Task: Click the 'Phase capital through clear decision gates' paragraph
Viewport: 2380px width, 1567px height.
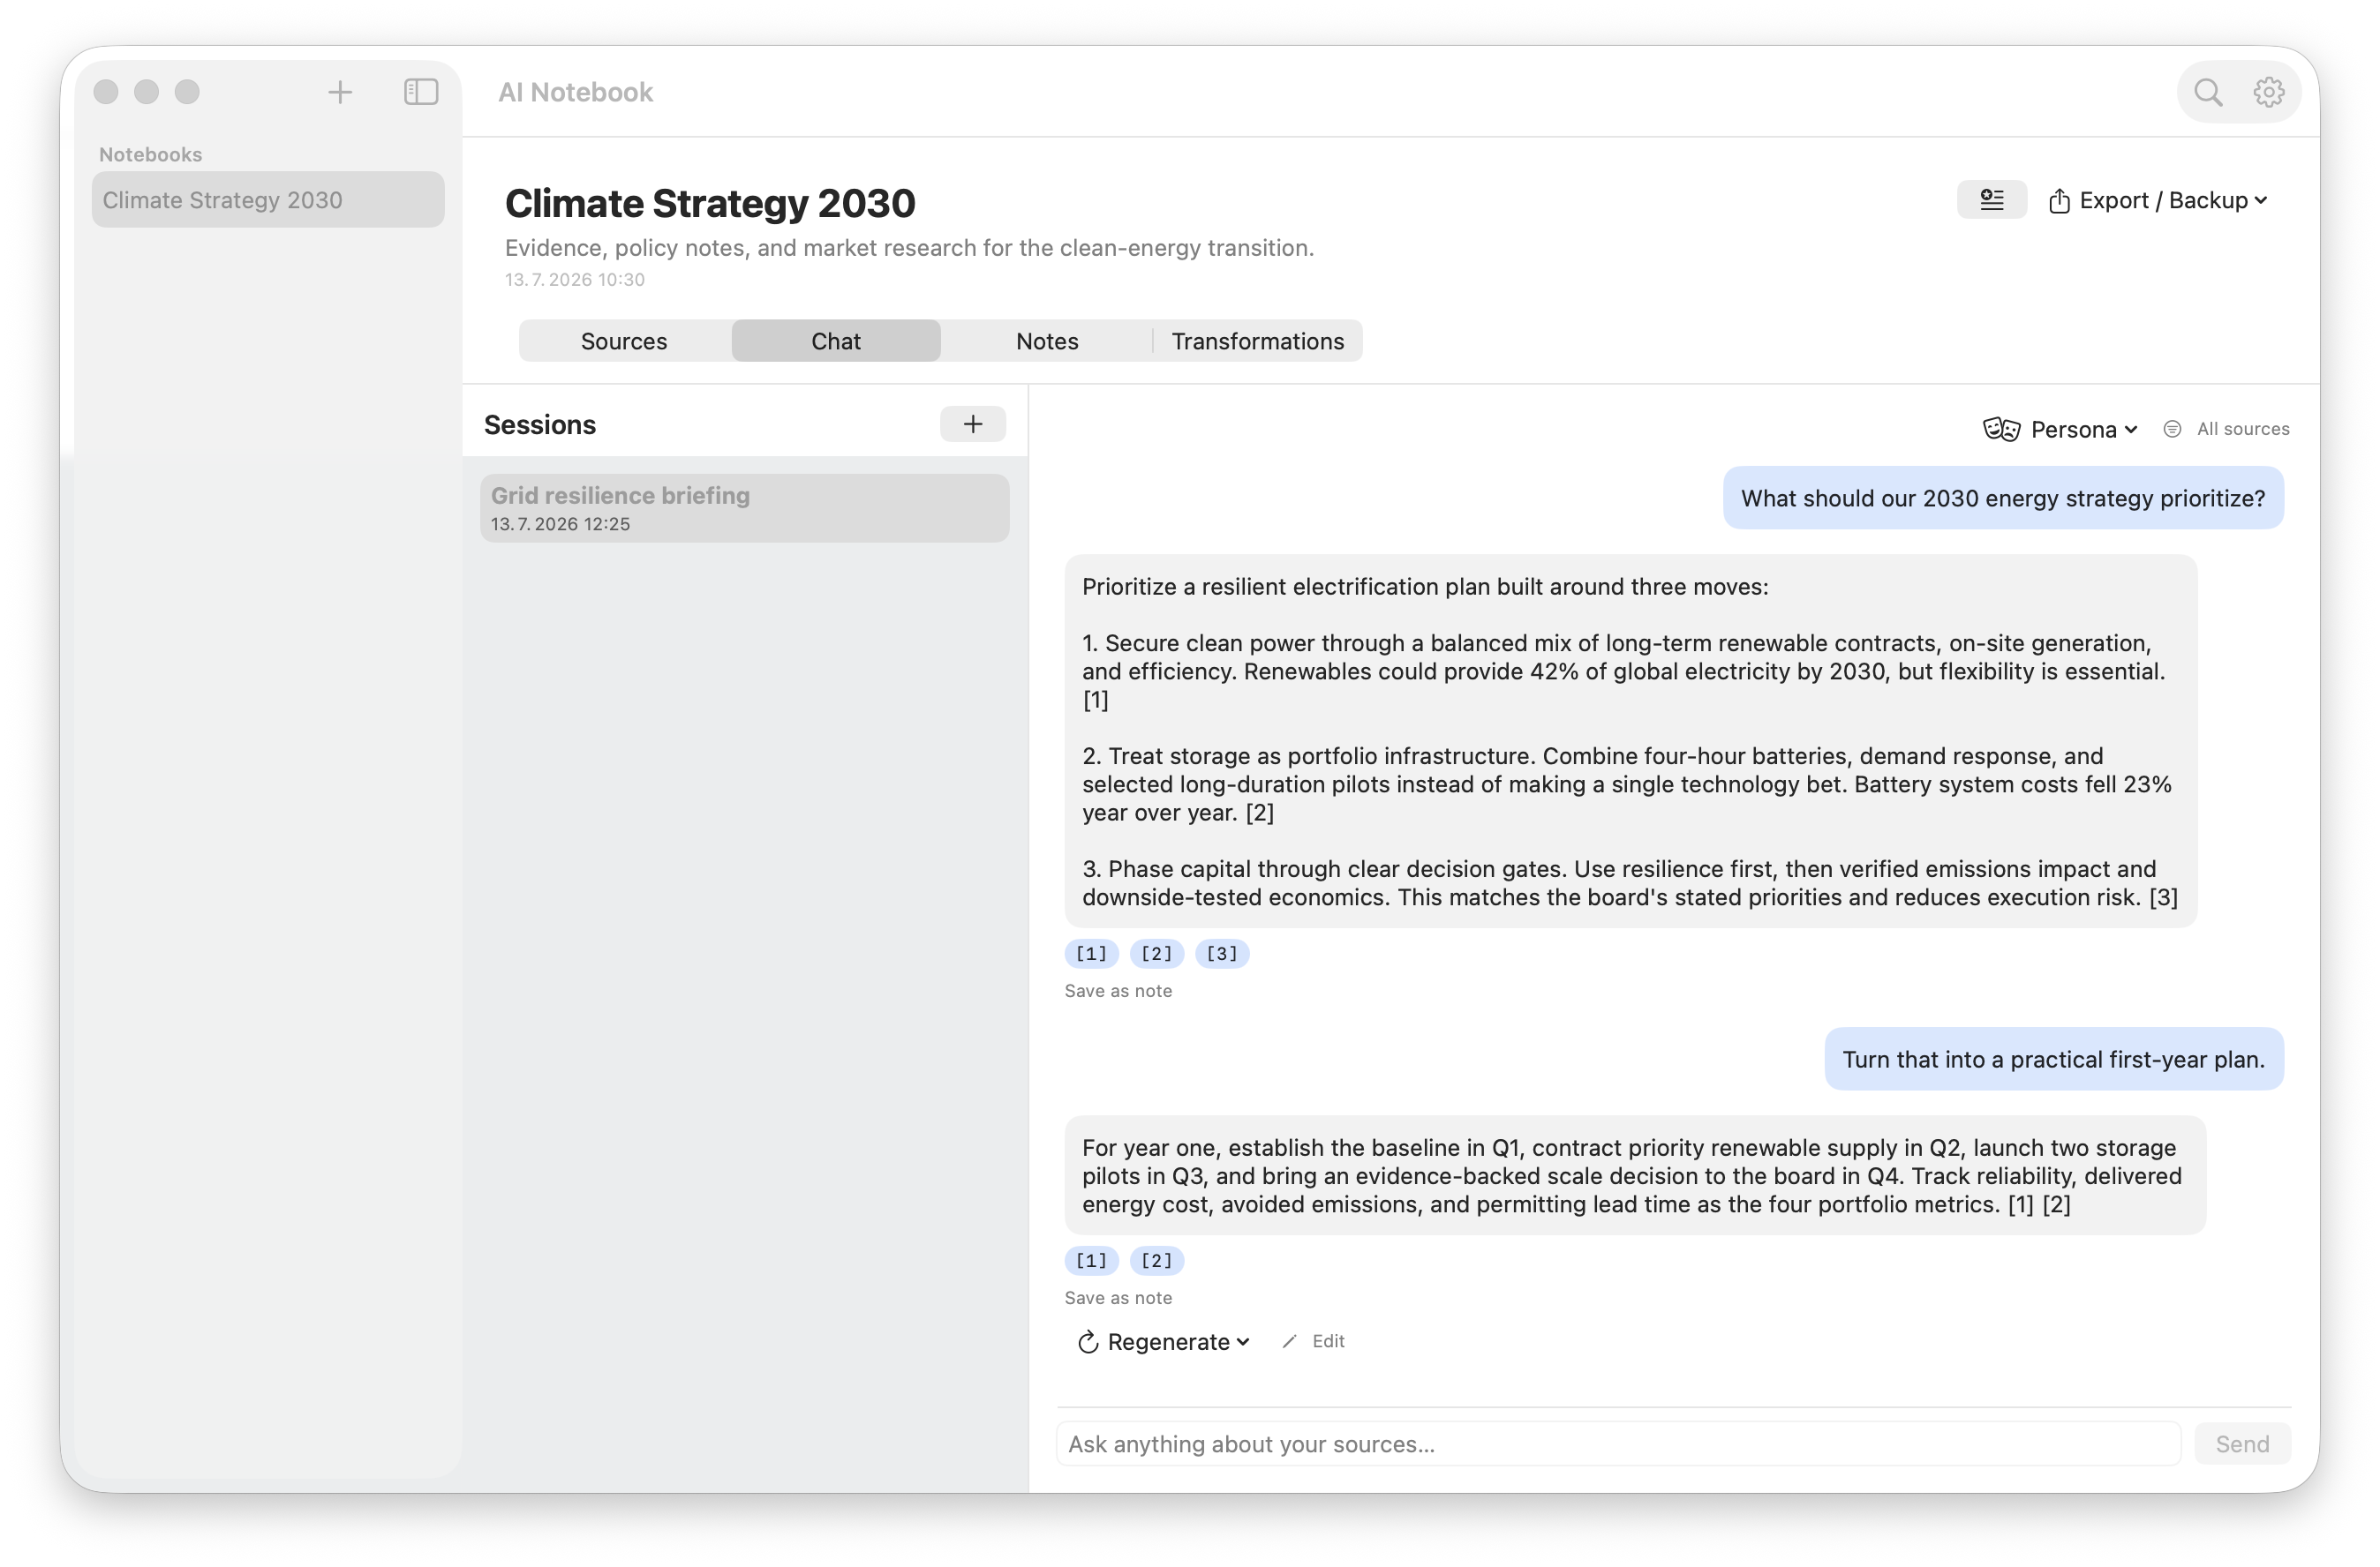Action: pyautogui.click(x=1630, y=882)
